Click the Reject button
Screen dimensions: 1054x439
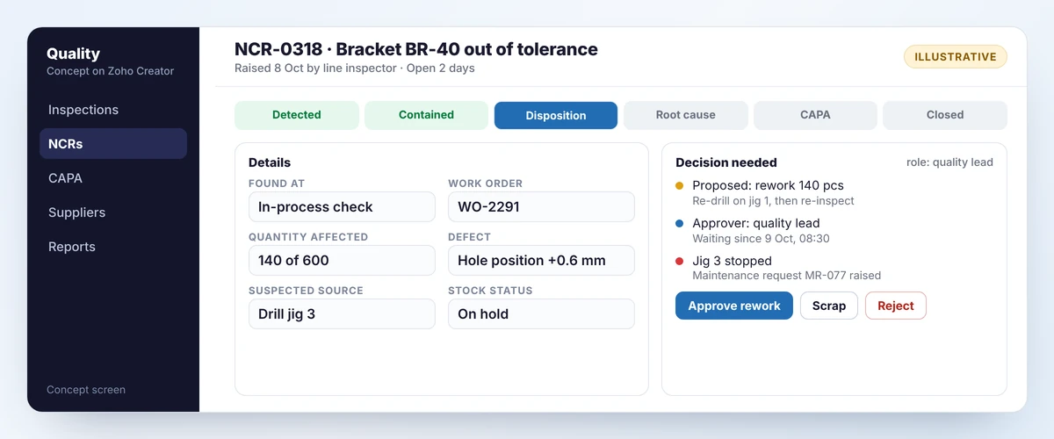point(896,306)
